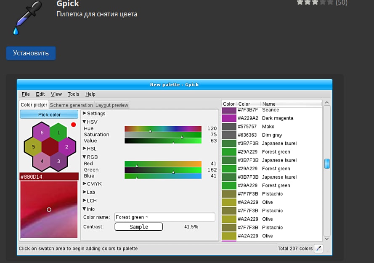Collapse the RGB section

coord(90,157)
